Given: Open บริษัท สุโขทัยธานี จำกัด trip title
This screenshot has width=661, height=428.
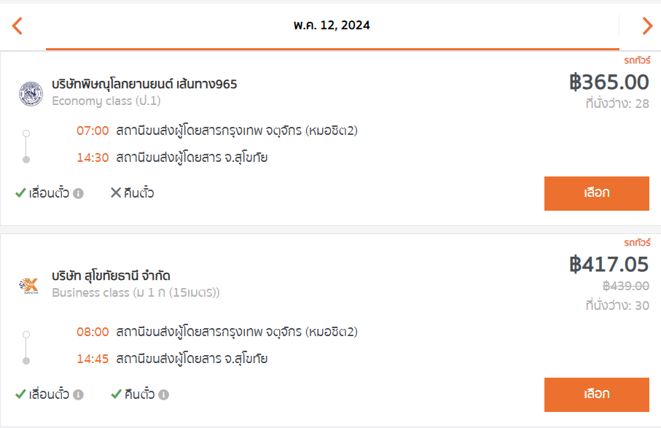Looking at the screenshot, I should click(111, 276).
